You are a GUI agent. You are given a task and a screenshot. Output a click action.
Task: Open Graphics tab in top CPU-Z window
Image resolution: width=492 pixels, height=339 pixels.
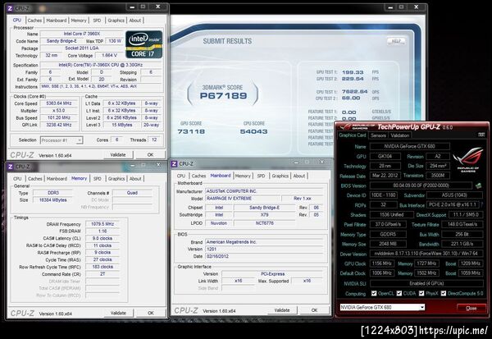[116, 20]
